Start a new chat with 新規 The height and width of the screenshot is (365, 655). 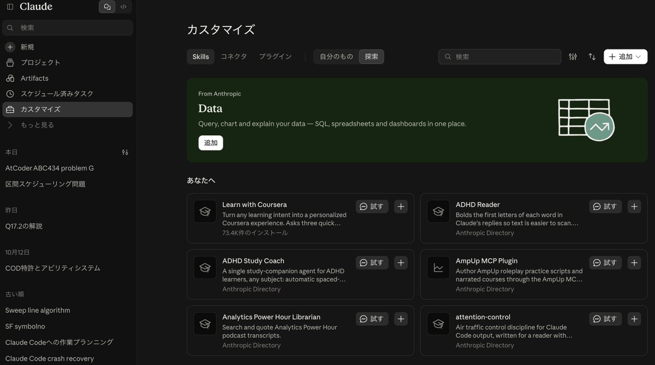[x=68, y=47]
